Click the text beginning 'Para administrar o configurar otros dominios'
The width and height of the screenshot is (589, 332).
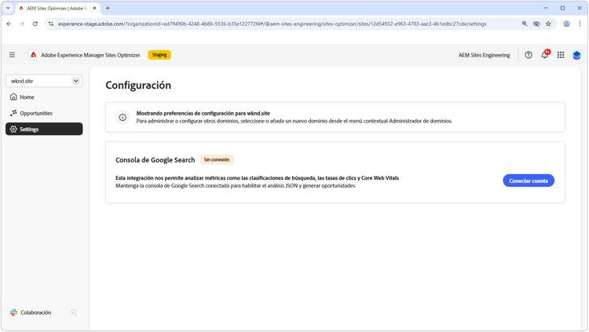point(294,121)
